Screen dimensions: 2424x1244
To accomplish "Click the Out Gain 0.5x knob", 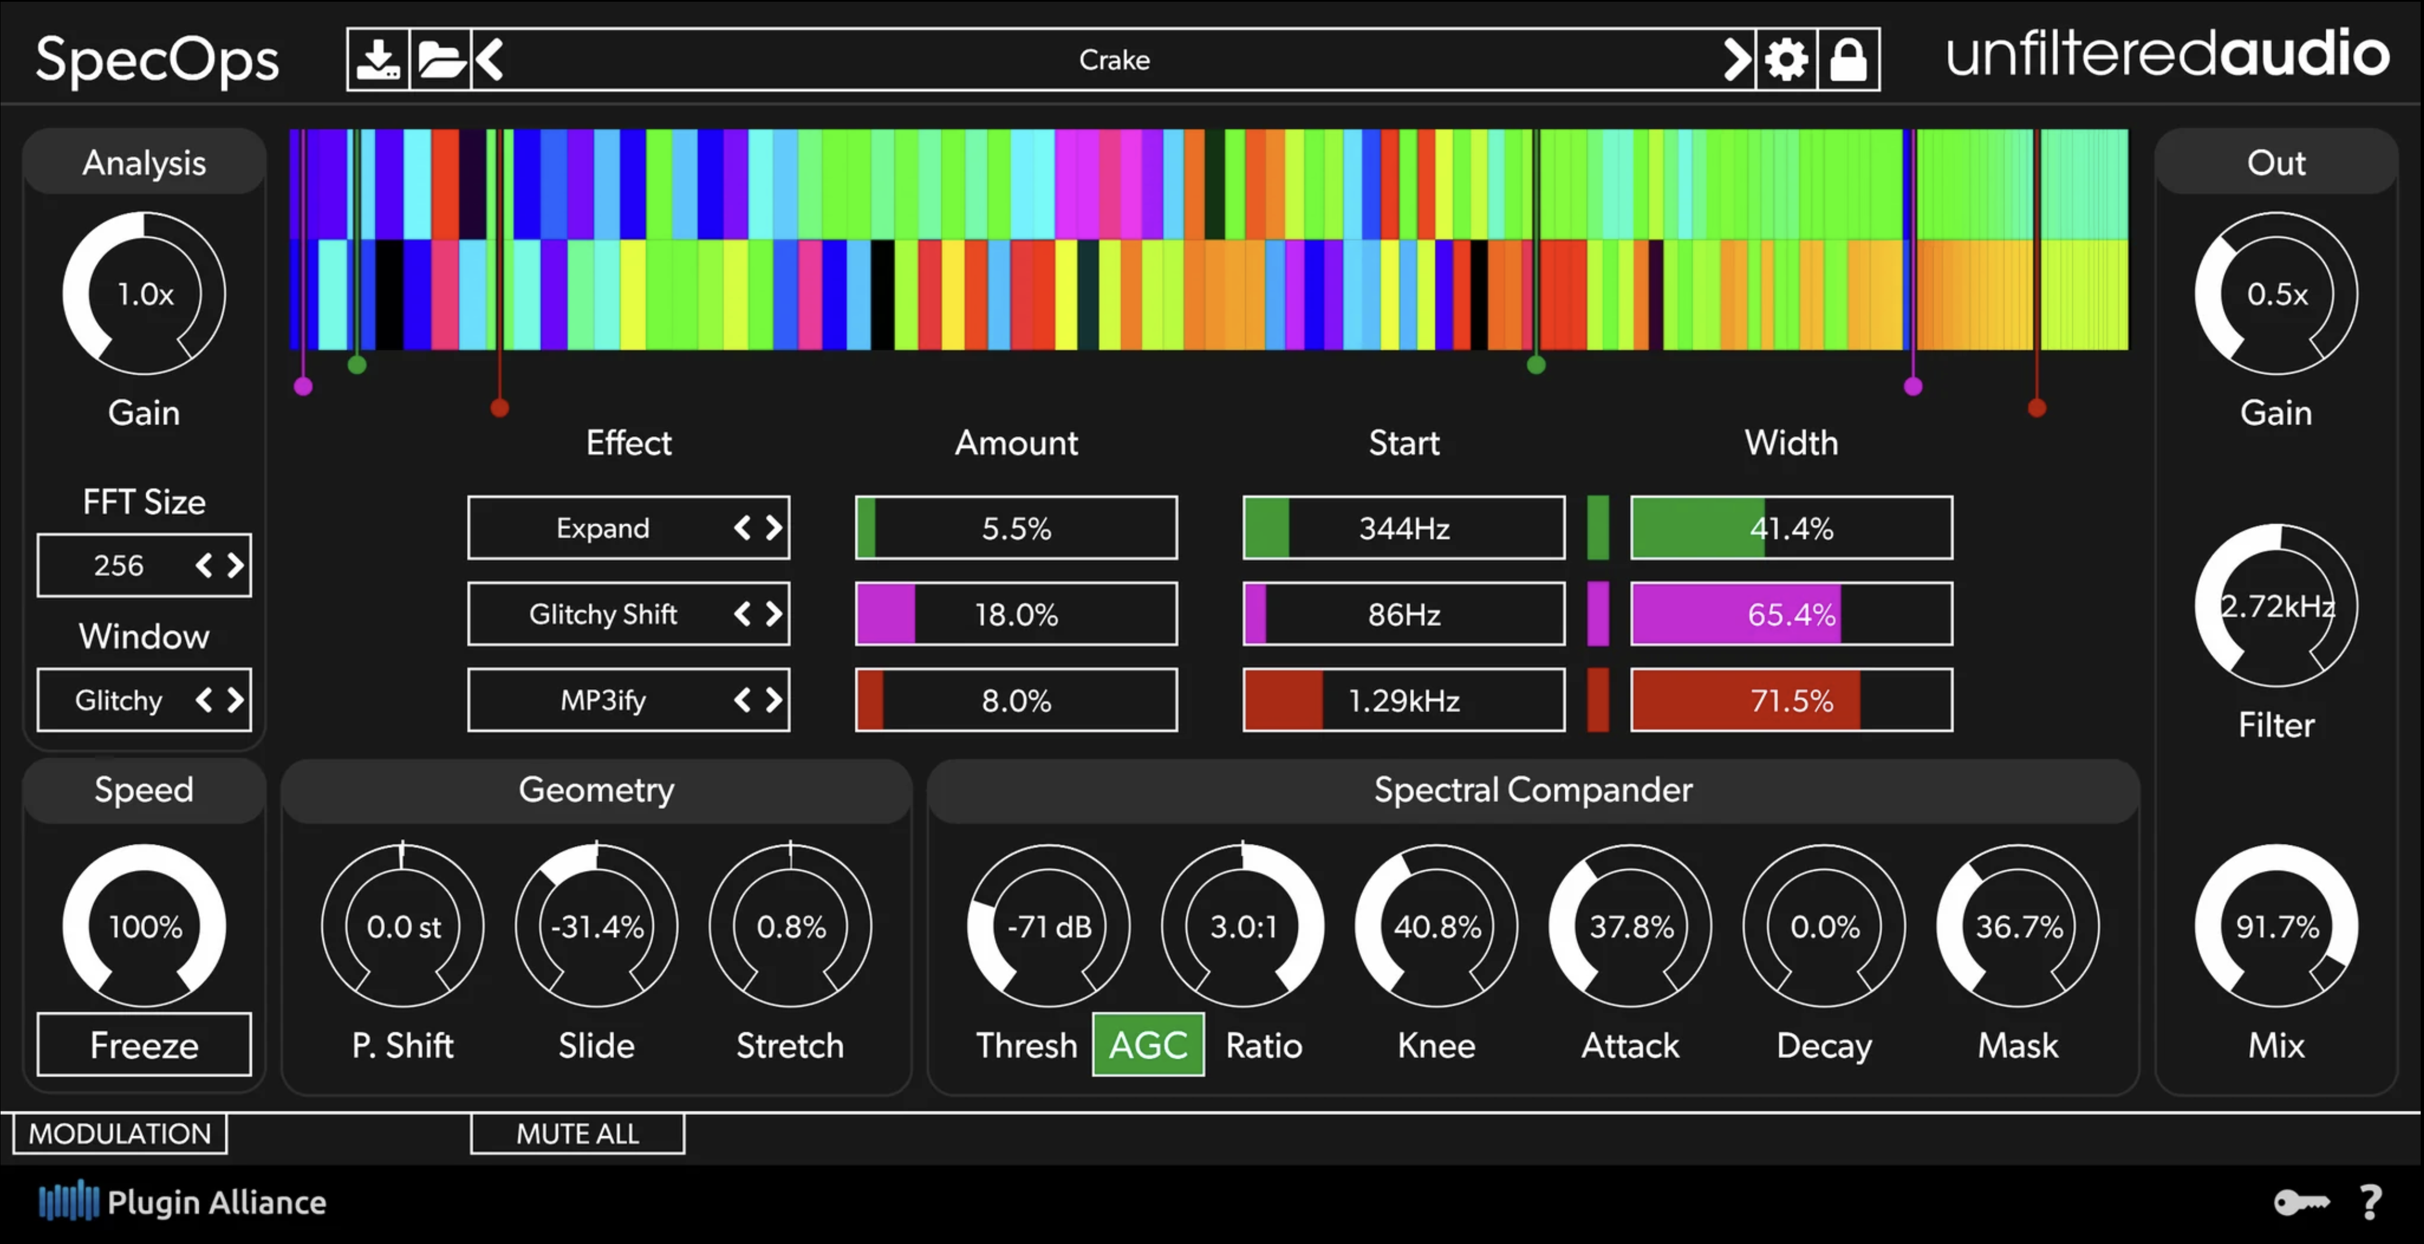I will [x=2276, y=294].
